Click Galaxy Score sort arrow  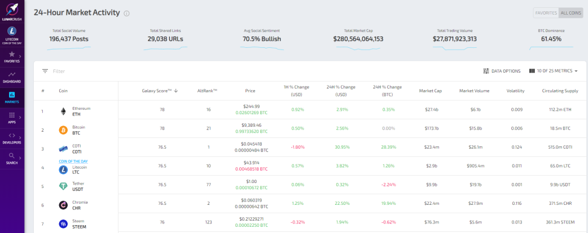tap(176, 91)
